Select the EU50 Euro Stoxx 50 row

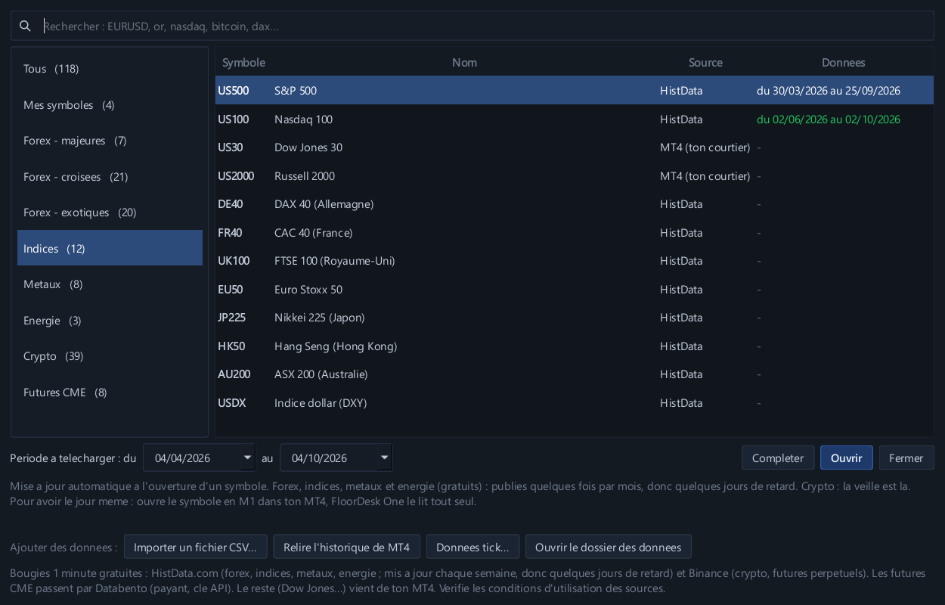coord(575,290)
